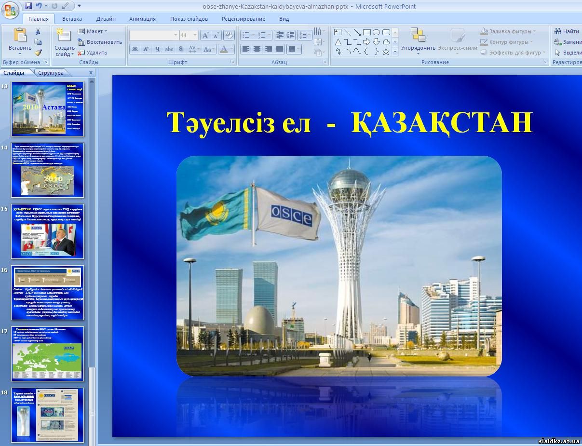This screenshot has width=582, height=446.
Task: Open the Заливка фигуры fill dropdown
Action: [x=508, y=31]
